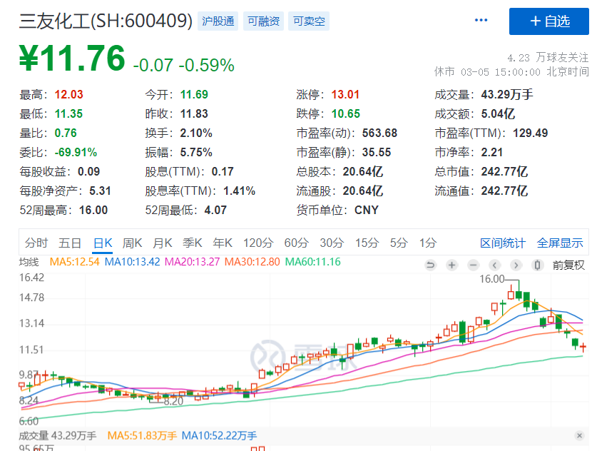
Task: Click the 委比 value -69.91%
Action: click(x=76, y=152)
